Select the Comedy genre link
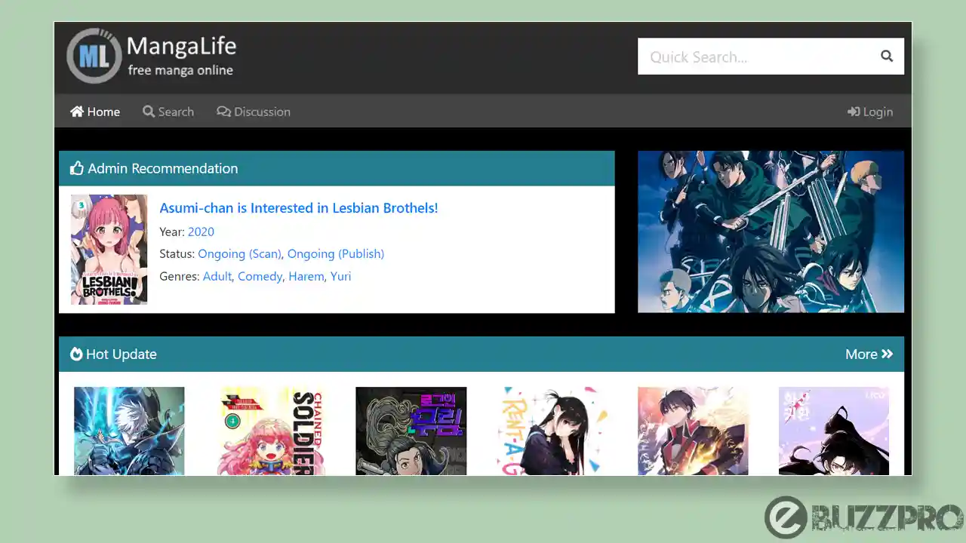This screenshot has height=543, width=966. coord(260,276)
